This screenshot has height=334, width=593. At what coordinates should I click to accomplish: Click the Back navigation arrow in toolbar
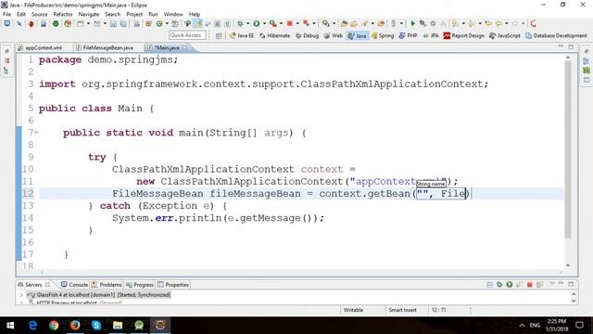(498, 23)
